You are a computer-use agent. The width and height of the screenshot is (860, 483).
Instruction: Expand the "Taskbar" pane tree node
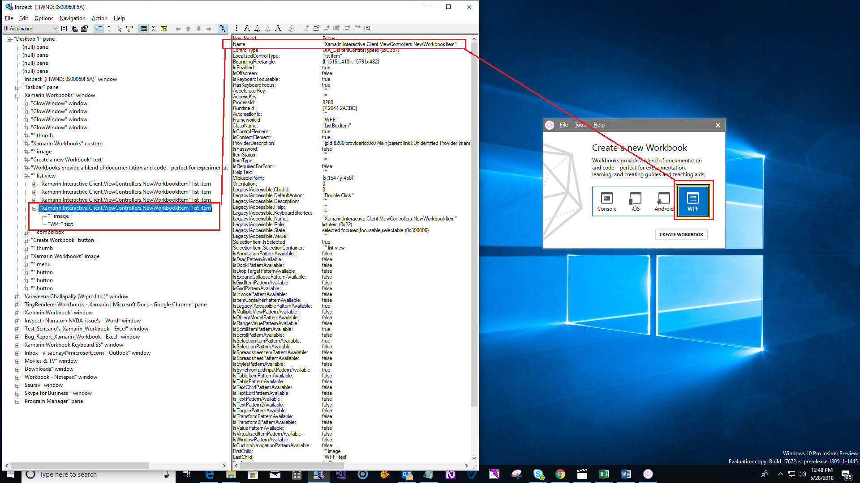[17, 88]
